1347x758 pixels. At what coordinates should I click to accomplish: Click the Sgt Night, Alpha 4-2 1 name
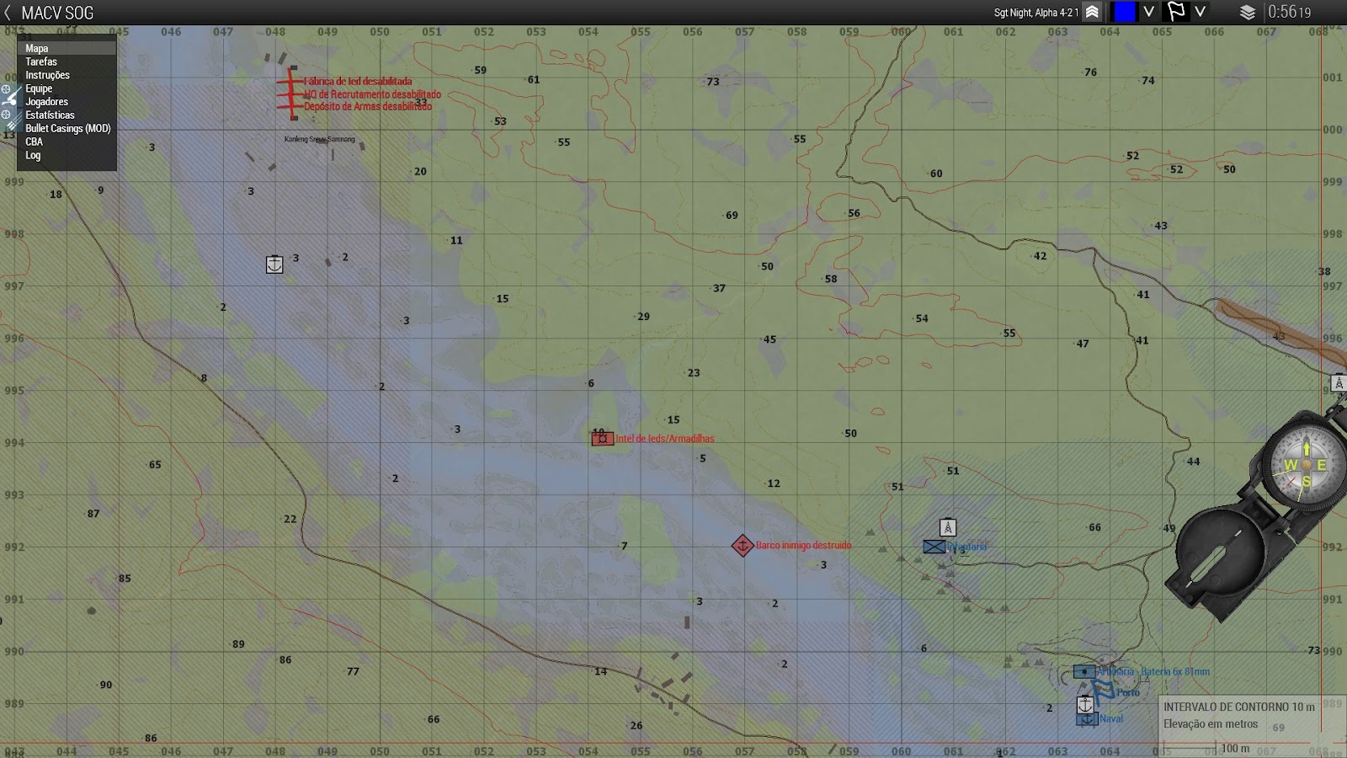pos(1036,13)
